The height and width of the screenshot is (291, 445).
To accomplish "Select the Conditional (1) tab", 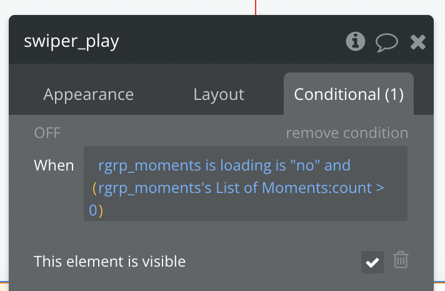I will (x=349, y=94).
